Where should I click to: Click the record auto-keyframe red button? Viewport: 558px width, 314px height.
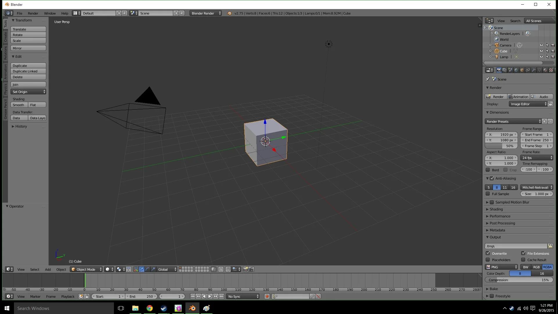[x=267, y=296]
